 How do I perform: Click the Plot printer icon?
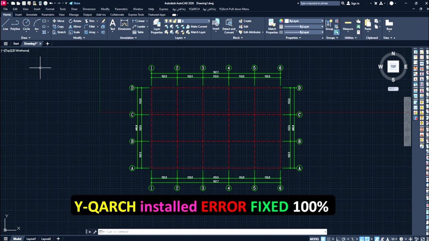45,3
